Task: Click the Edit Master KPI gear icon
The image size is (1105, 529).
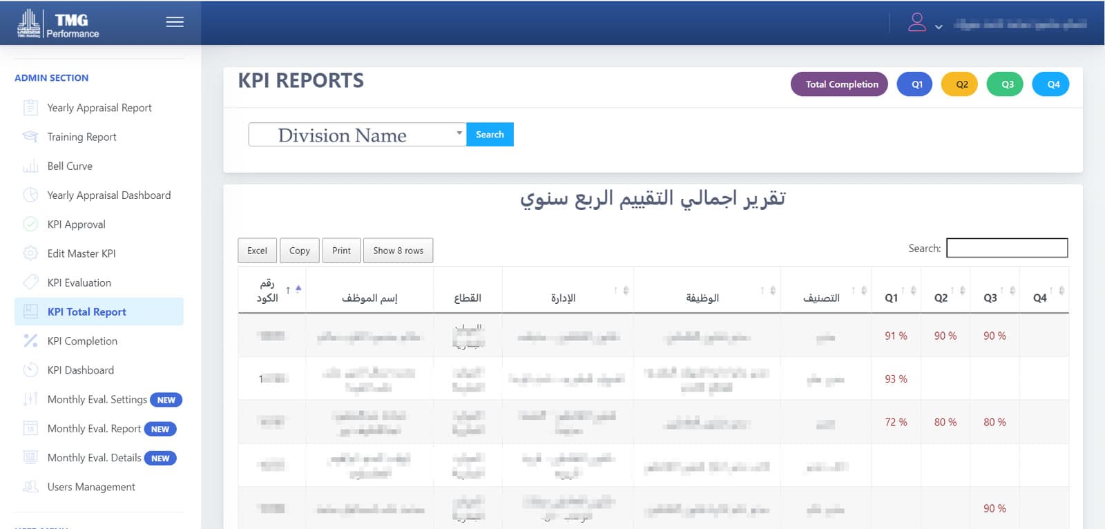Action: 30,253
